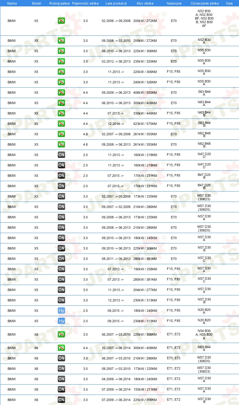
Task: Click the ON icon in the 12.2013 230kW / 313KM row
Action: click(61, 300)
